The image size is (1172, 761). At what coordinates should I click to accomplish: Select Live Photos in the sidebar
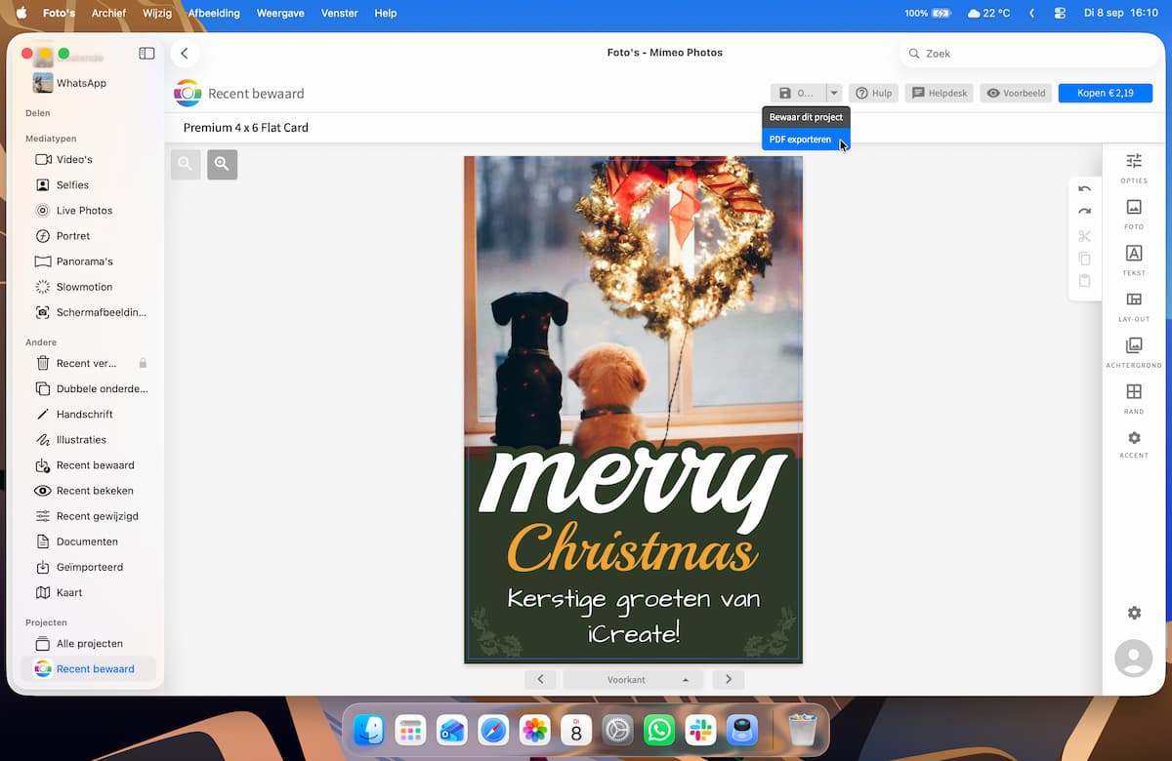point(86,211)
